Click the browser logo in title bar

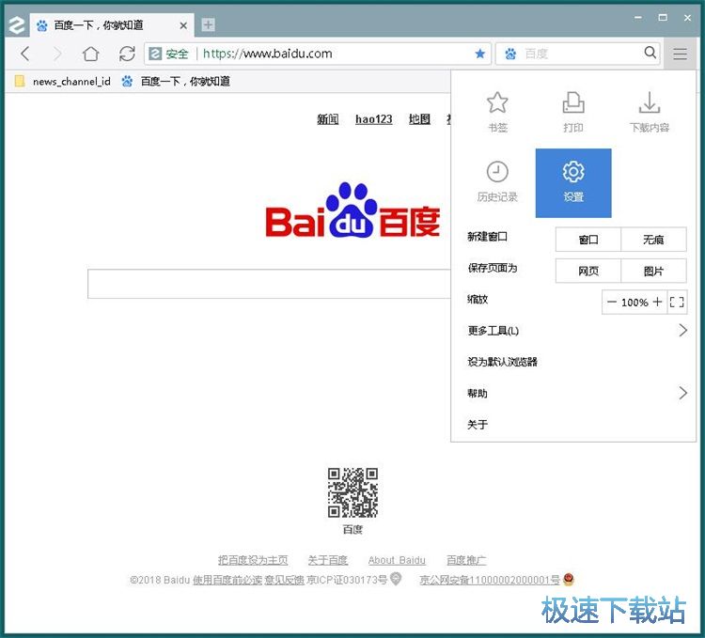click(17, 25)
